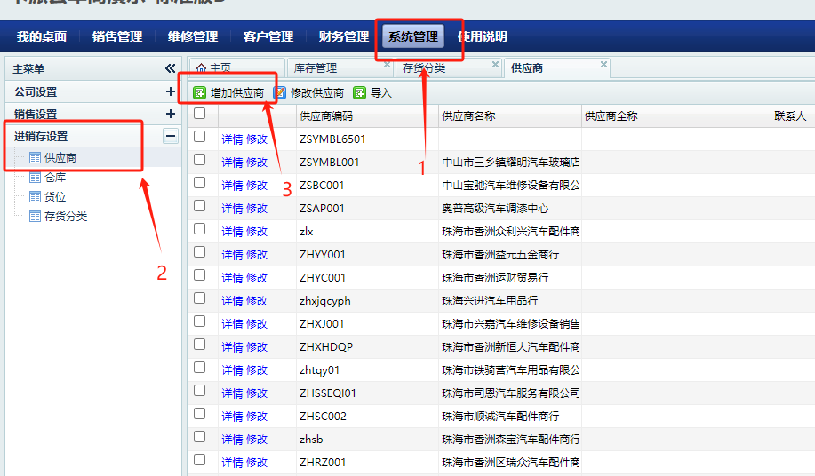
Task: Click the 供应商编码 column header
Action: point(326,116)
